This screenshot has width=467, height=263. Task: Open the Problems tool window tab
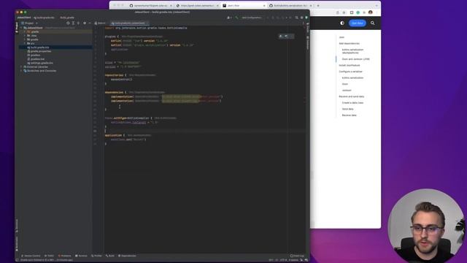65,256
